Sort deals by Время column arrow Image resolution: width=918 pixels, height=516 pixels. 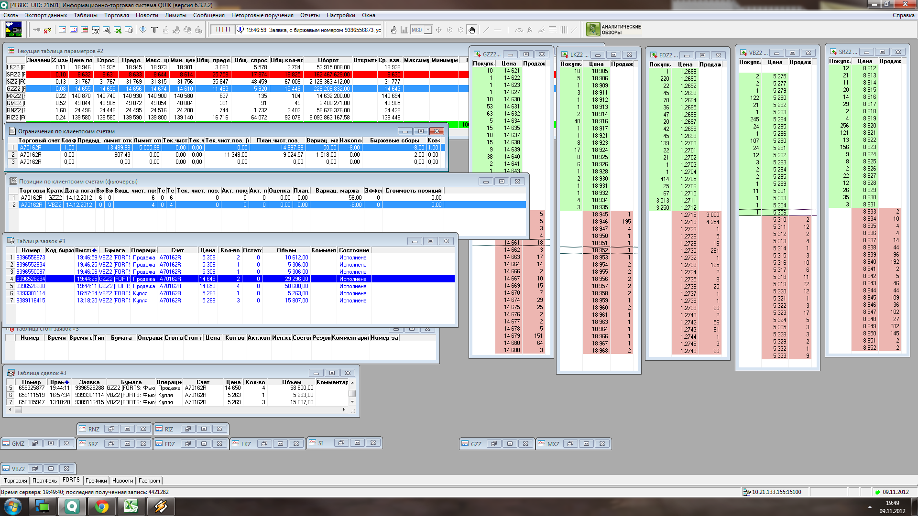coord(67,382)
